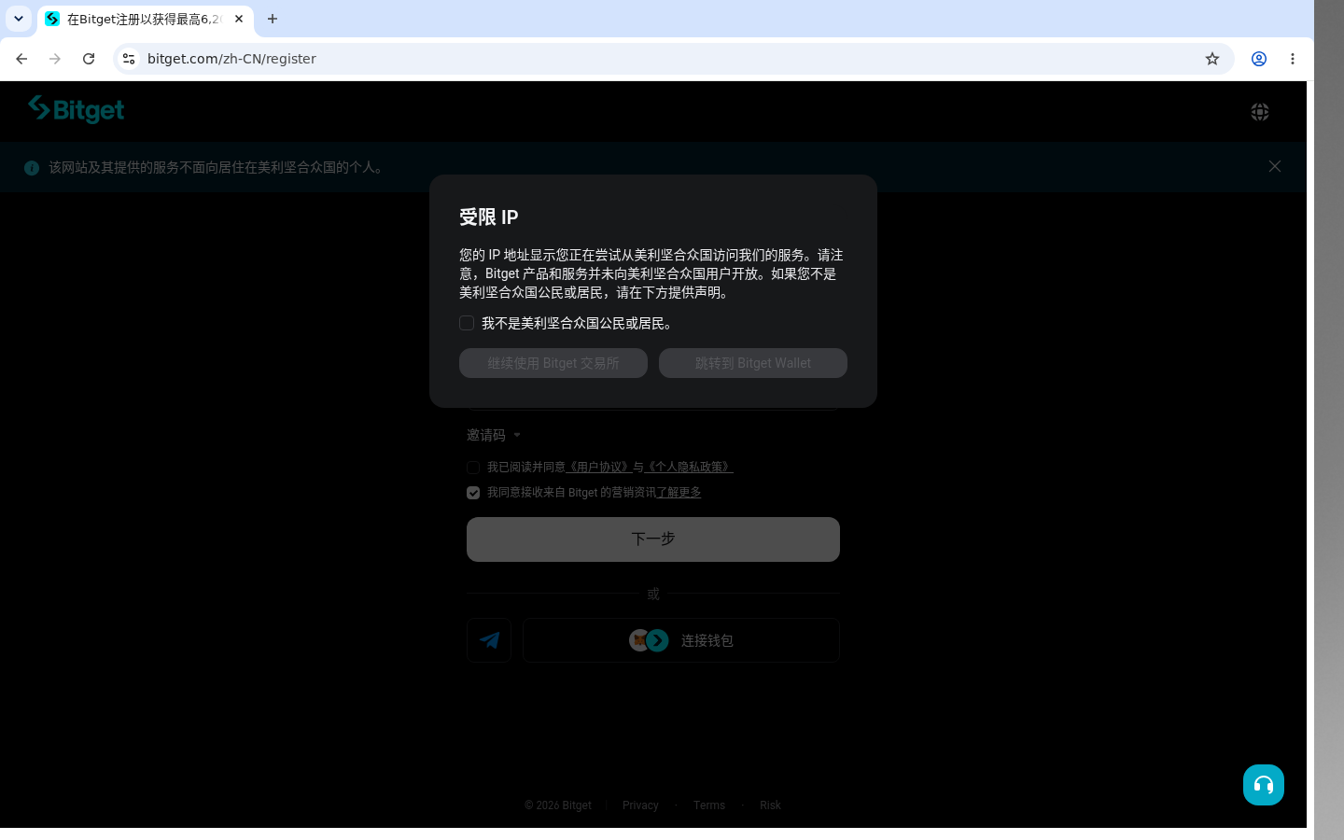The height and width of the screenshot is (840, 1344).
Task: Click the Bitget logo
Action: [x=76, y=109]
